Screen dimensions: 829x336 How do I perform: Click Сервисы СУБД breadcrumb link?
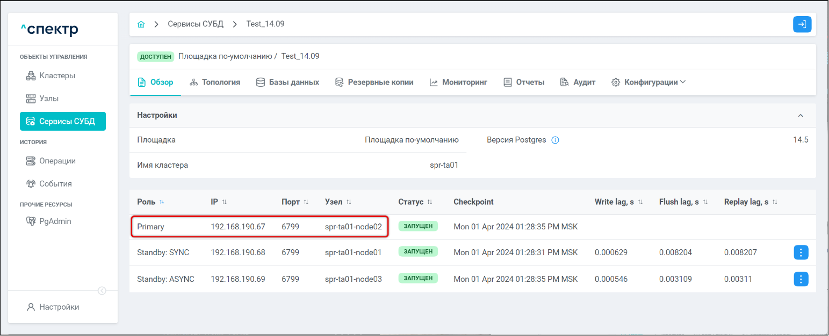[x=196, y=24]
